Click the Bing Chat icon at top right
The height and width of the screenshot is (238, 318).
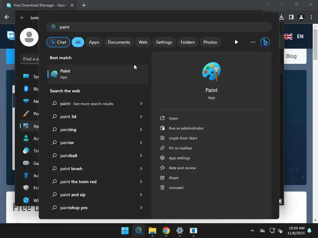(x=265, y=42)
